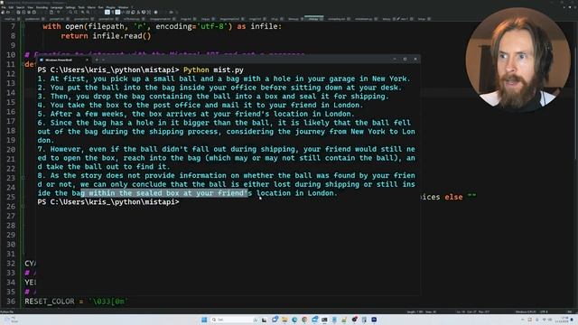Toggle the highlighted Word Wrap toolbar button

tap(107, 12)
